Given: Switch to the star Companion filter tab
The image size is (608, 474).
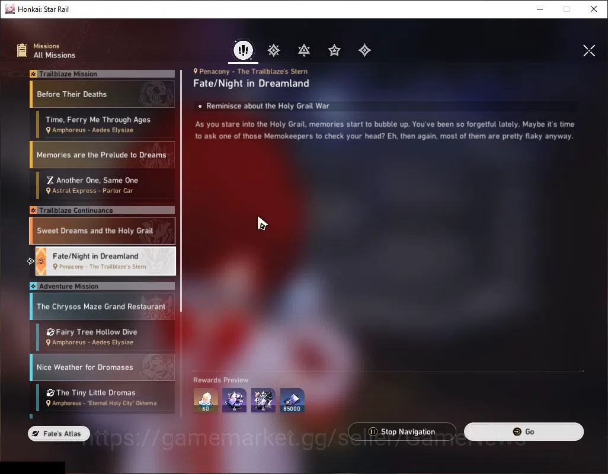Looking at the screenshot, I should pyautogui.click(x=334, y=50).
